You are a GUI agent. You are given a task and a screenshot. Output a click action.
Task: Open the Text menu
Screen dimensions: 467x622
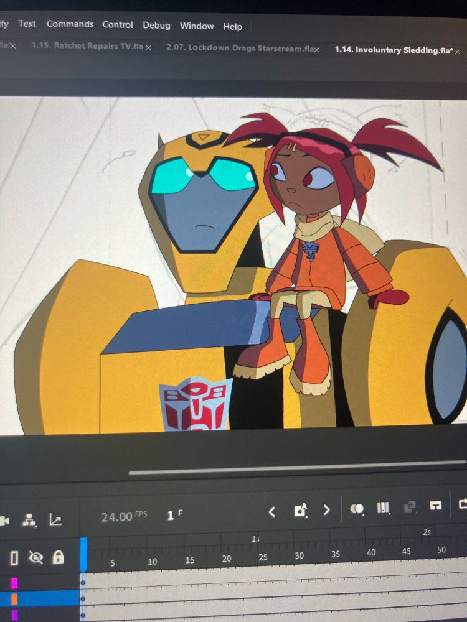click(x=27, y=24)
